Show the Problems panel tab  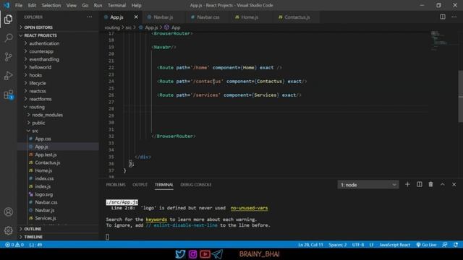tap(116, 185)
